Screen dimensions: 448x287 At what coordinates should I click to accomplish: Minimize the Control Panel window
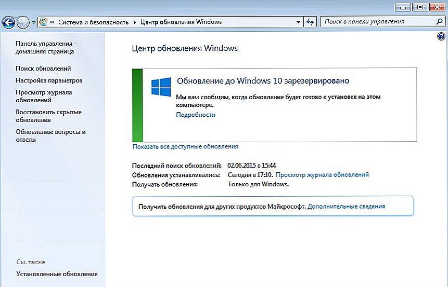[403, 7]
